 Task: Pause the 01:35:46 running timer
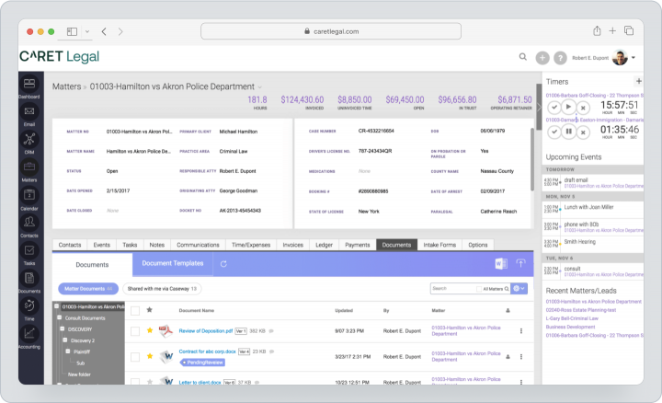pos(568,132)
